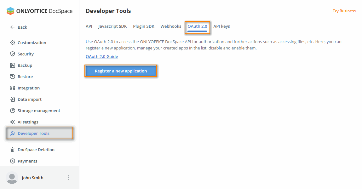Switch to the Webhooks tab
This screenshot has width=362, height=189.
coord(171,26)
